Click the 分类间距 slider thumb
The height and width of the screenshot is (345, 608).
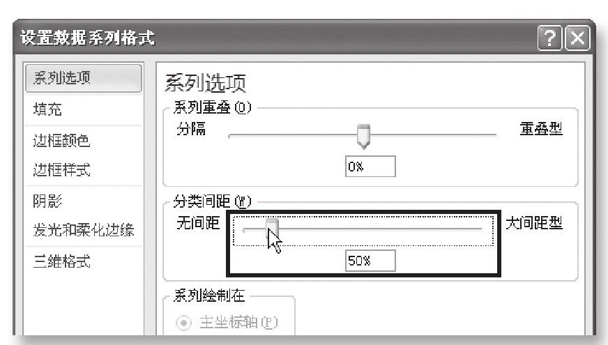272,229
